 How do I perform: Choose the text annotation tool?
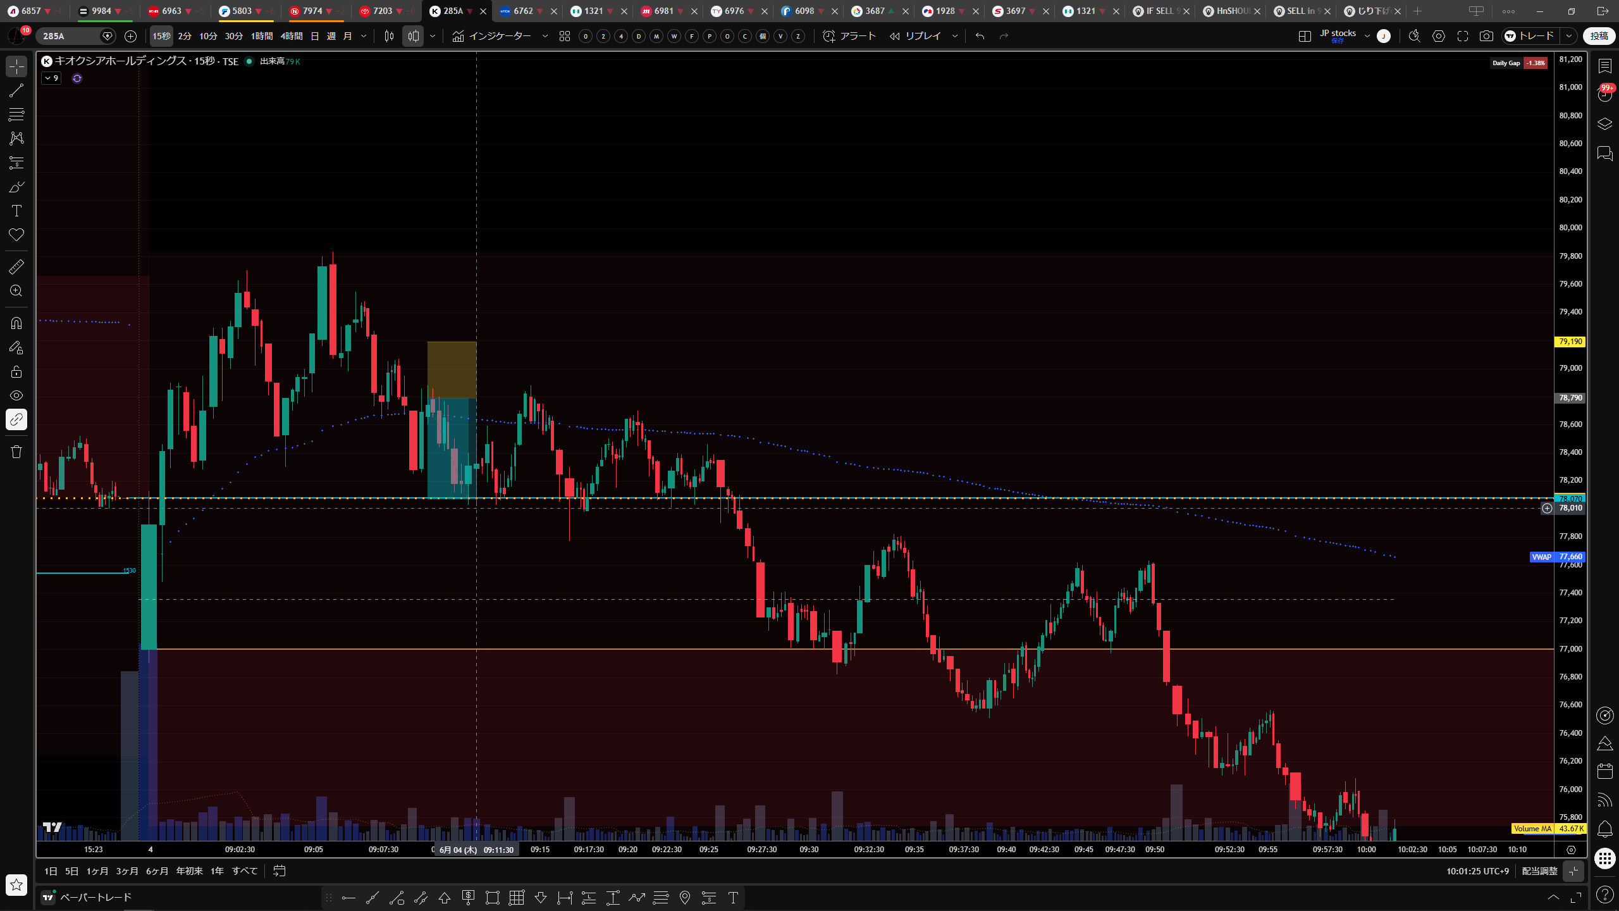tap(16, 211)
